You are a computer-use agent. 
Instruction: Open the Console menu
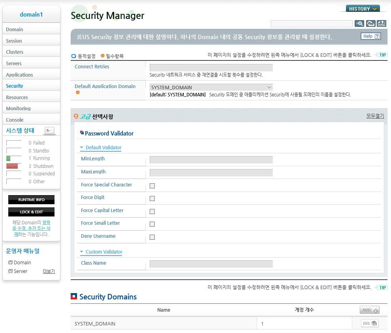[31, 119]
